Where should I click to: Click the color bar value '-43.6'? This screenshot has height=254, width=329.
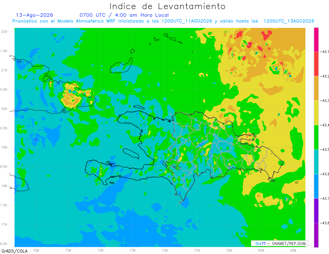[325, 174]
